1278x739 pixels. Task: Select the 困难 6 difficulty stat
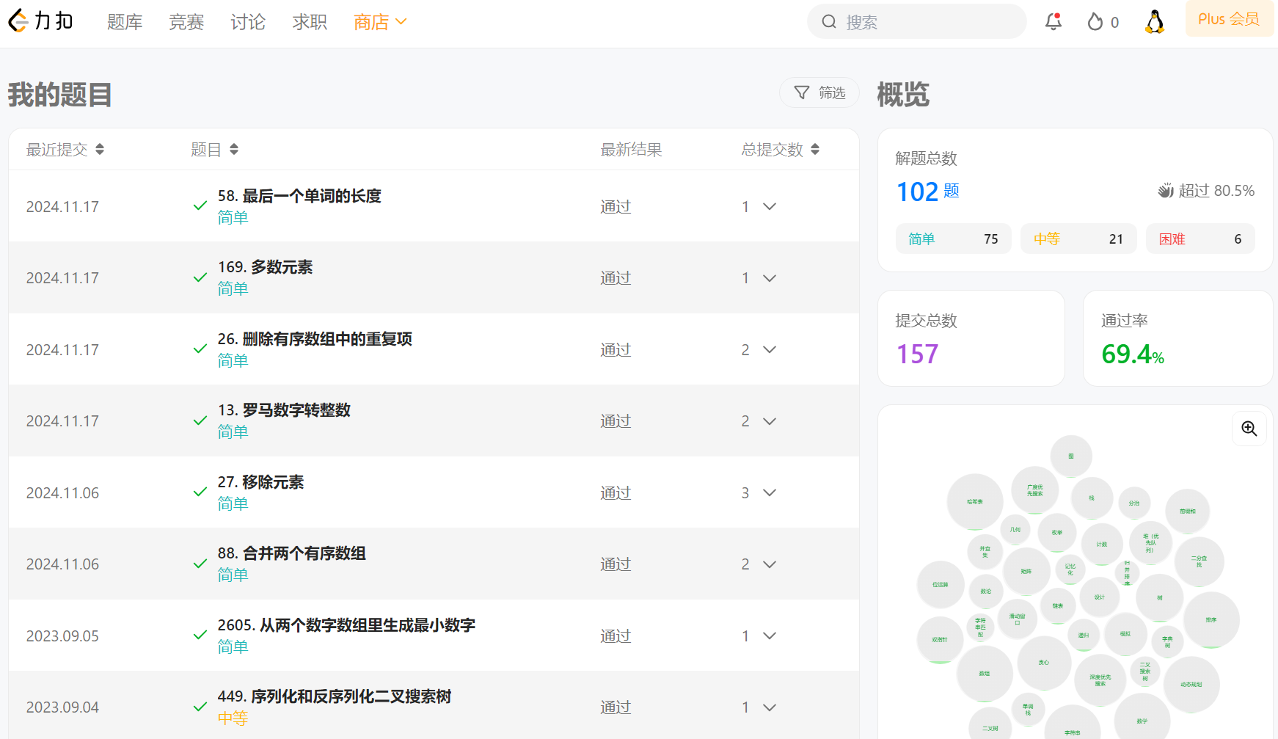[x=1200, y=239]
